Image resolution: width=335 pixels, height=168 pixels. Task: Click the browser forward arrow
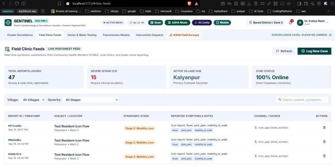(x=10, y=3)
